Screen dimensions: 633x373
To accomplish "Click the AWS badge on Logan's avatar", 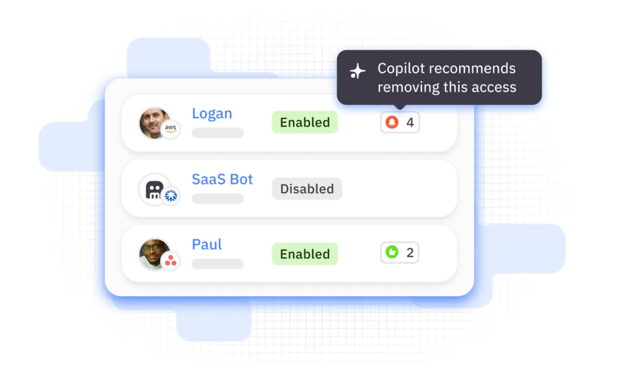I will [x=171, y=129].
